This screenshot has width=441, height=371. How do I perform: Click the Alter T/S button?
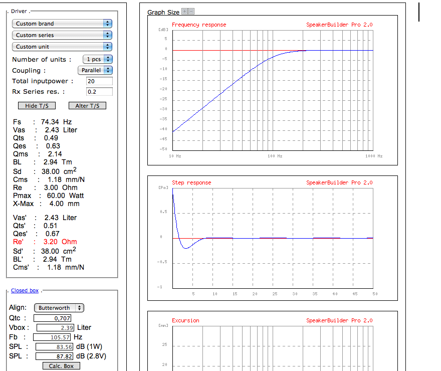(88, 106)
